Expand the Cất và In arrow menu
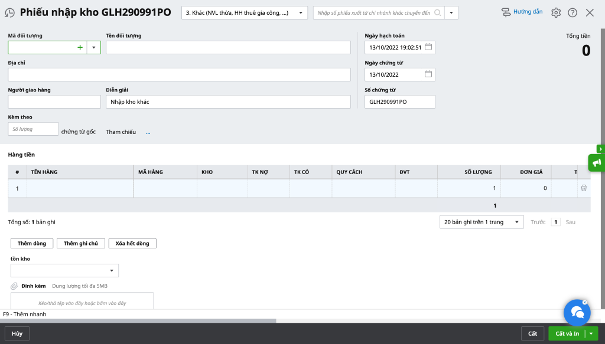 (591, 333)
